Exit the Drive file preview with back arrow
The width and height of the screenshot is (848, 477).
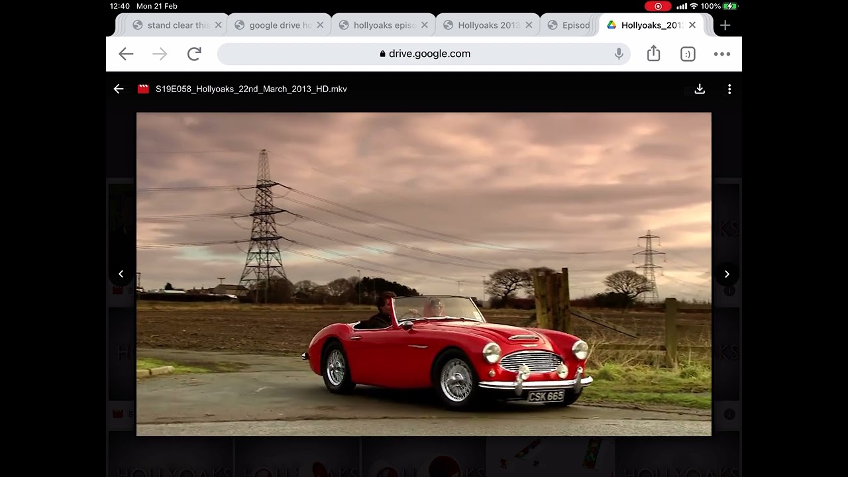[x=119, y=89]
